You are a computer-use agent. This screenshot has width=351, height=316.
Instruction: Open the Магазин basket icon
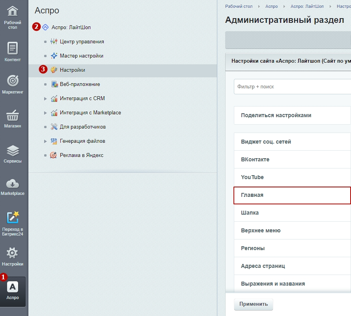click(13, 115)
